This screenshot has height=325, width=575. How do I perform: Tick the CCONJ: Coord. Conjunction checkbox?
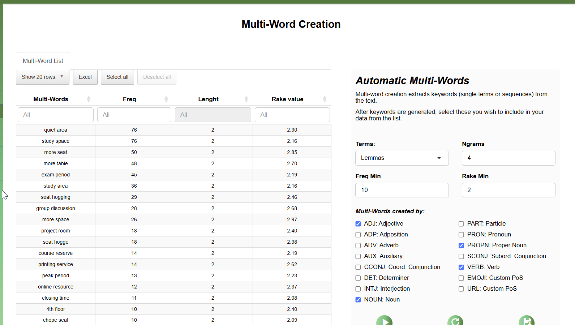[x=358, y=267]
